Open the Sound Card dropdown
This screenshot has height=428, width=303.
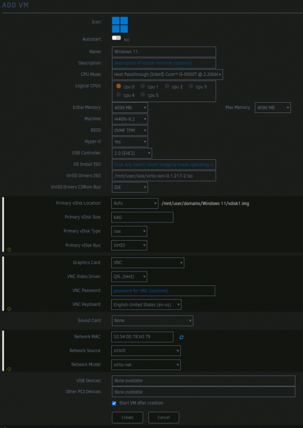[152, 321]
